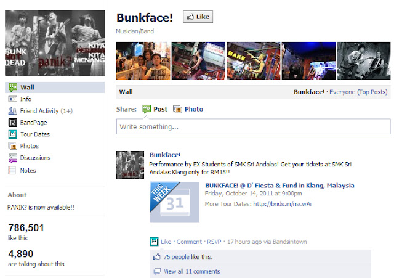The height and width of the screenshot is (278, 394).
Task: View all 11 comments
Action: click(191, 271)
